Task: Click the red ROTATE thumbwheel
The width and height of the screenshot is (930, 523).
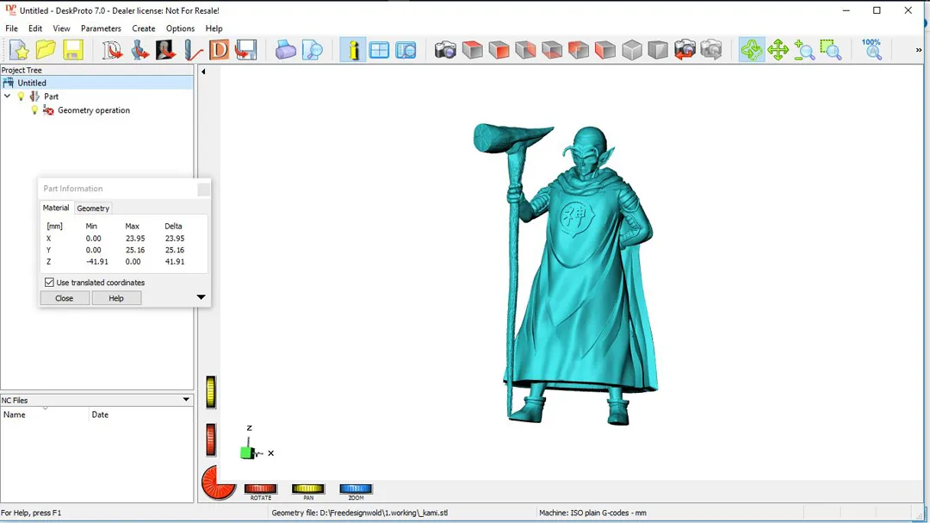Action: (261, 489)
